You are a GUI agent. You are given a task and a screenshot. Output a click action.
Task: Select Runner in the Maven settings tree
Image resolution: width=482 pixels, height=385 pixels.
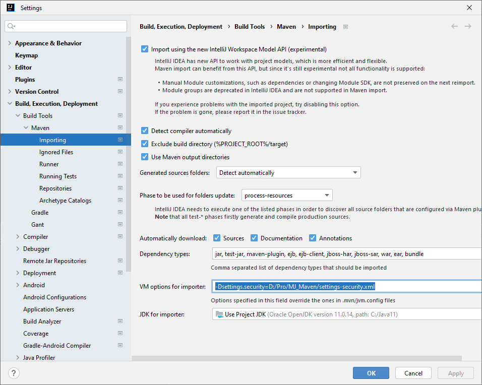pos(49,164)
